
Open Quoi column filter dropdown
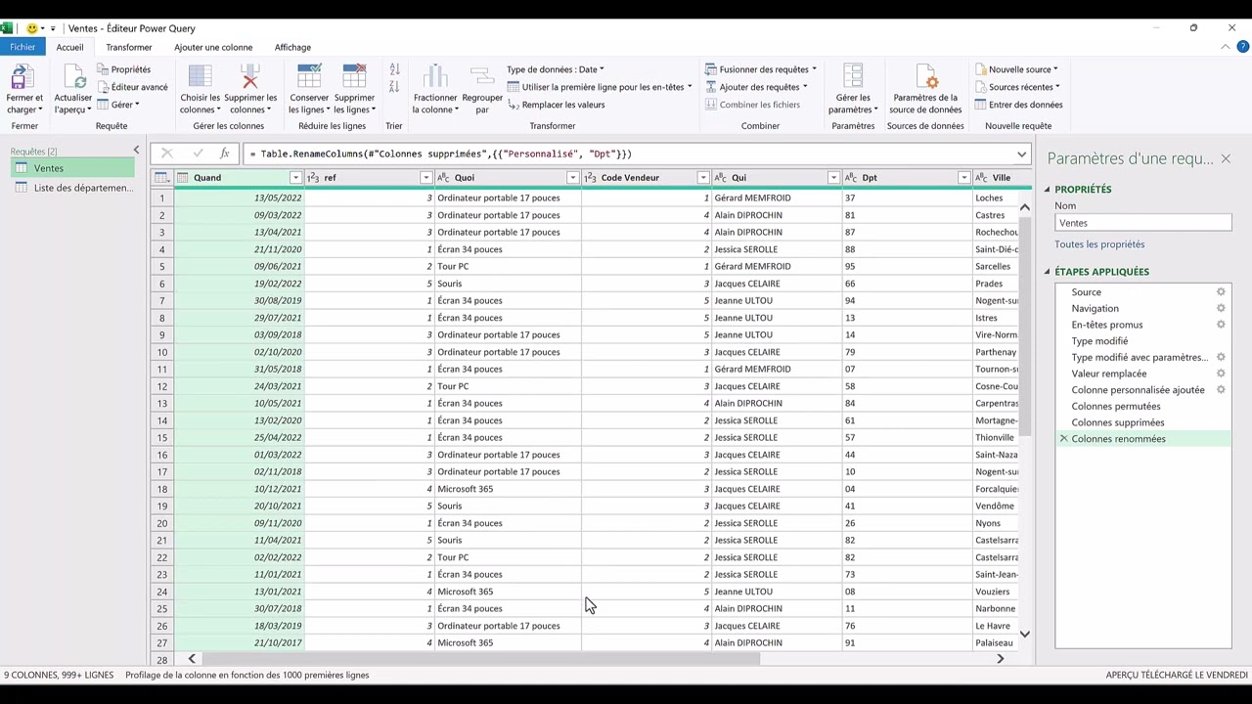[x=572, y=178]
